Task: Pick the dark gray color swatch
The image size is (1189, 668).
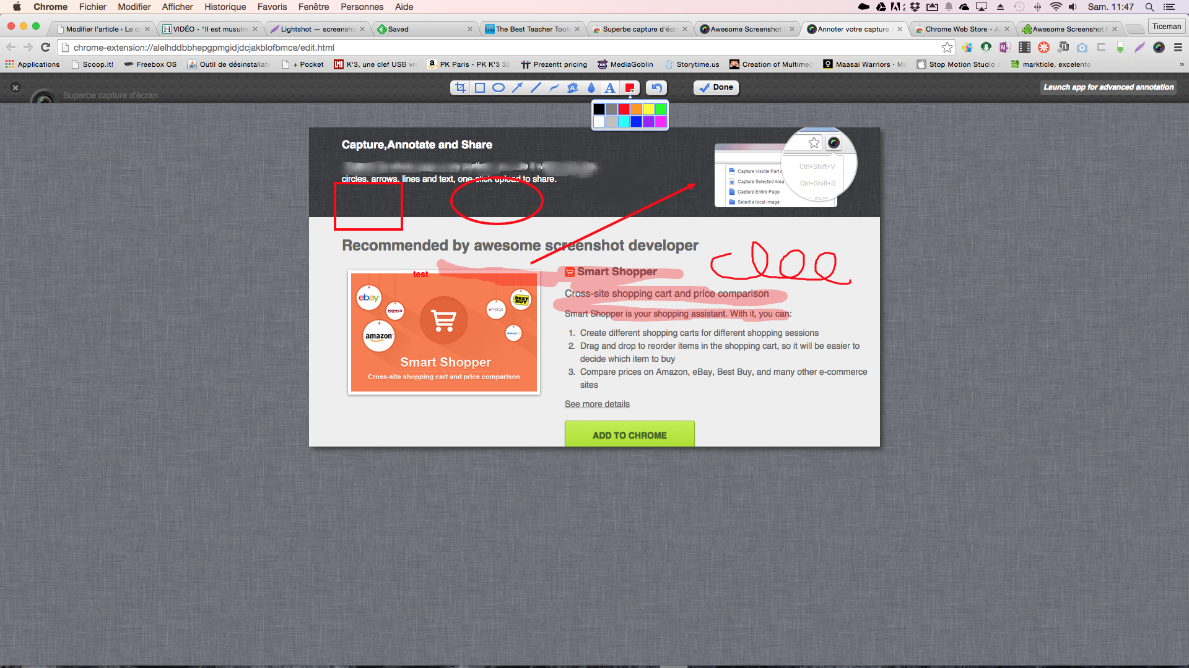Action: pos(611,109)
